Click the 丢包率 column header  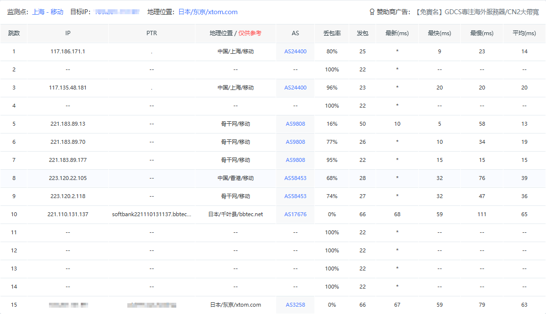[x=332, y=33]
